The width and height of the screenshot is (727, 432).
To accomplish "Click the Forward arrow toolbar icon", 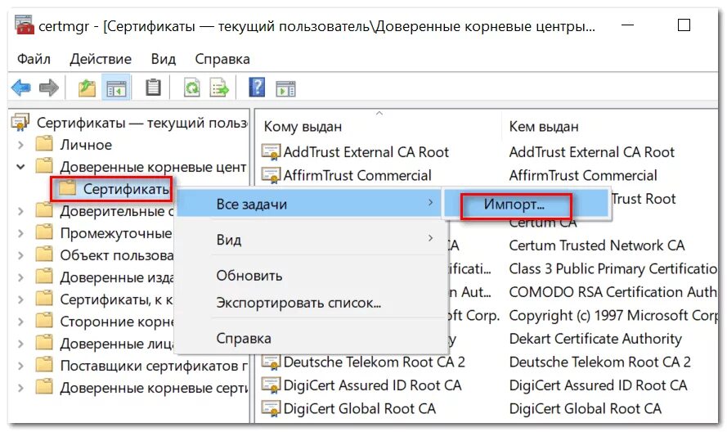I will 49,88.
